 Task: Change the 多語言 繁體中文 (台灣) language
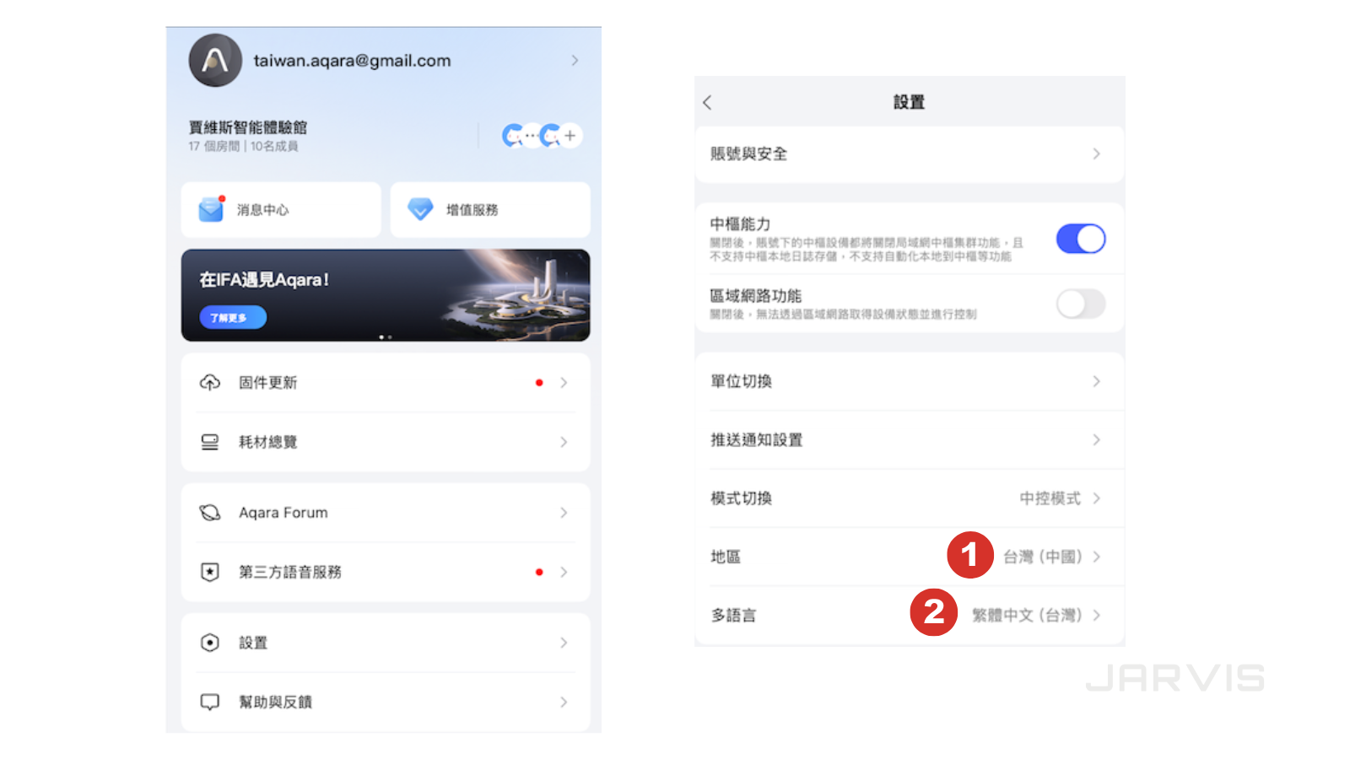click(910, 616)
